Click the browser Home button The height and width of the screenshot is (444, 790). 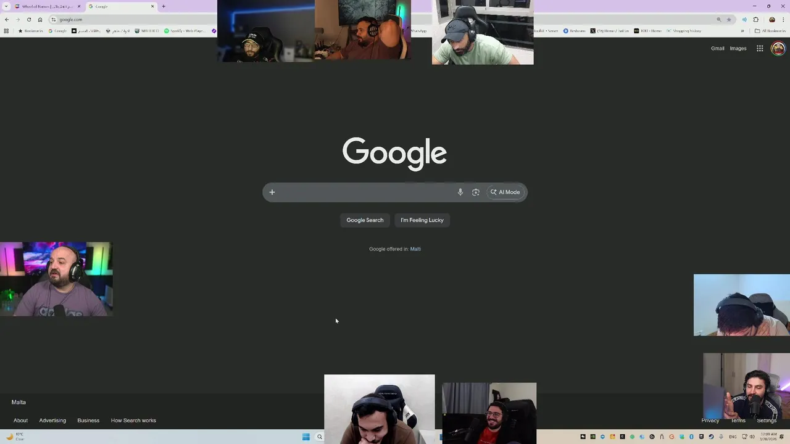point(40,20)
